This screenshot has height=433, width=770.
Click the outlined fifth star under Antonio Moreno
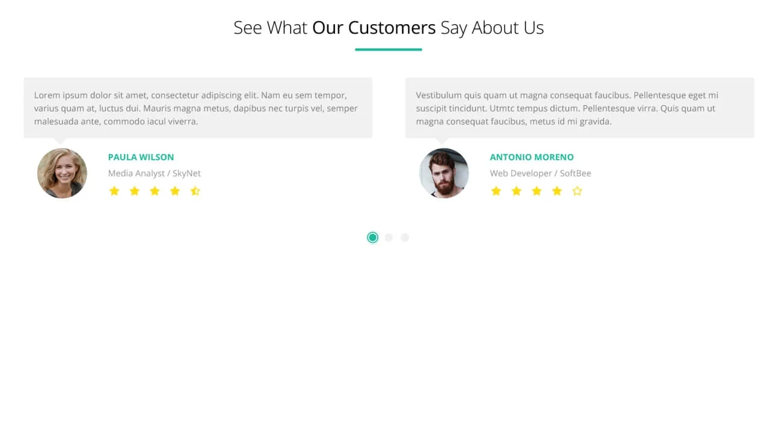(577, 191)
